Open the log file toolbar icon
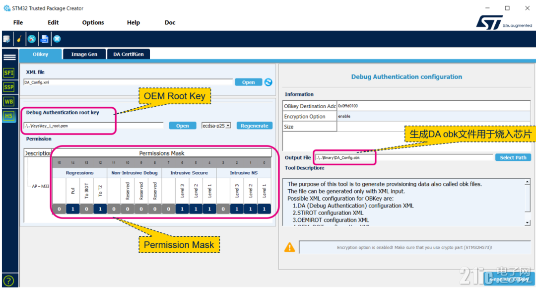Viewport: 536px width, 288px height. click(x=45, y=39)
